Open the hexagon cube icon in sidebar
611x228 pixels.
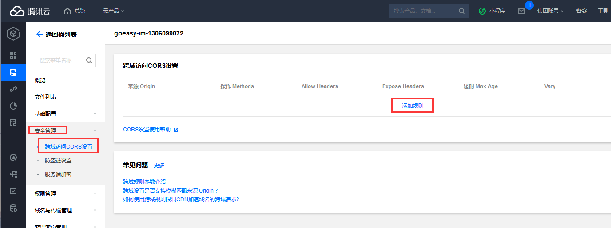[13, 34]
